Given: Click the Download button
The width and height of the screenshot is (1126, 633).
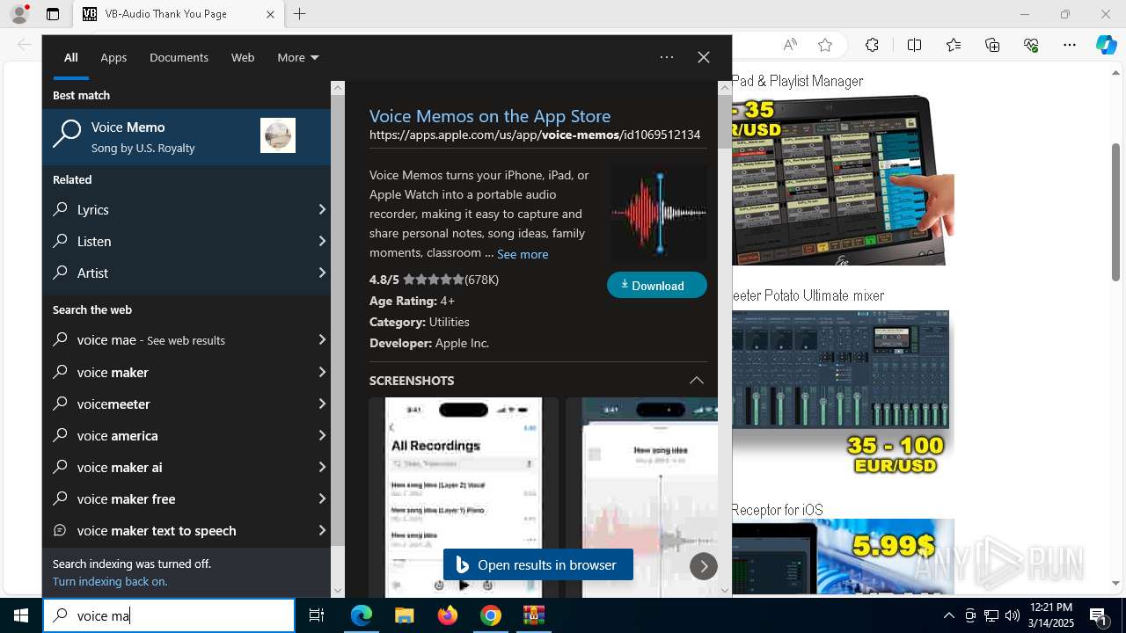Looking at the screenshot, I should tap(657, 285).
